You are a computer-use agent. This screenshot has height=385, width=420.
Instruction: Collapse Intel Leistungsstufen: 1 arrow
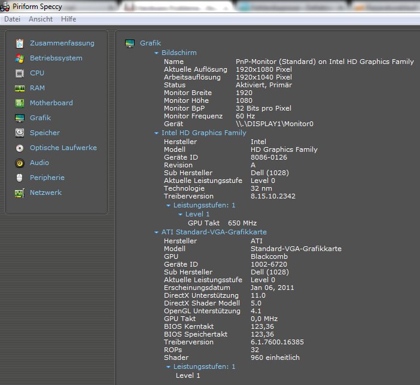point(168,206)
